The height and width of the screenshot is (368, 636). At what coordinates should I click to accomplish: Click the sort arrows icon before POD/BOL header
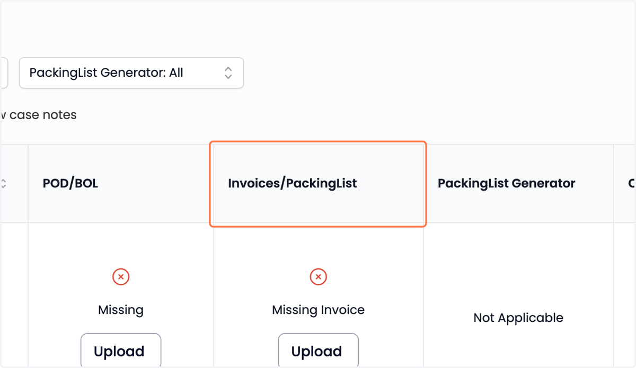[3, 184]
